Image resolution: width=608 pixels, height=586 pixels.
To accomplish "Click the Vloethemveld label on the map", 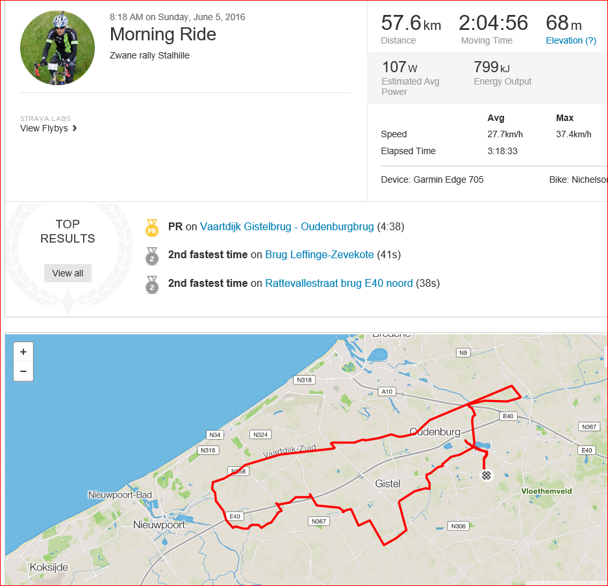I will [547, 491].
